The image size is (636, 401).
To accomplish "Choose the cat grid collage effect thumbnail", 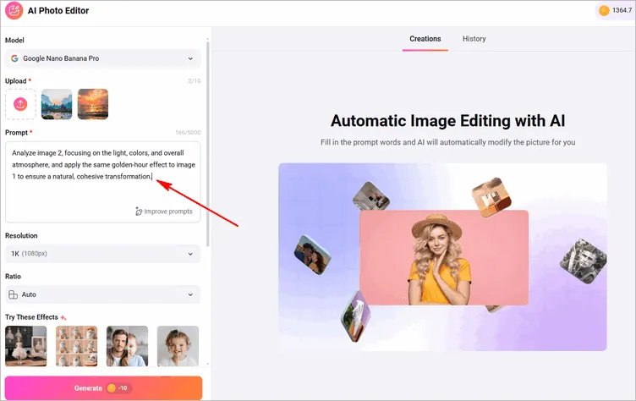I will (x=77, y=346).
